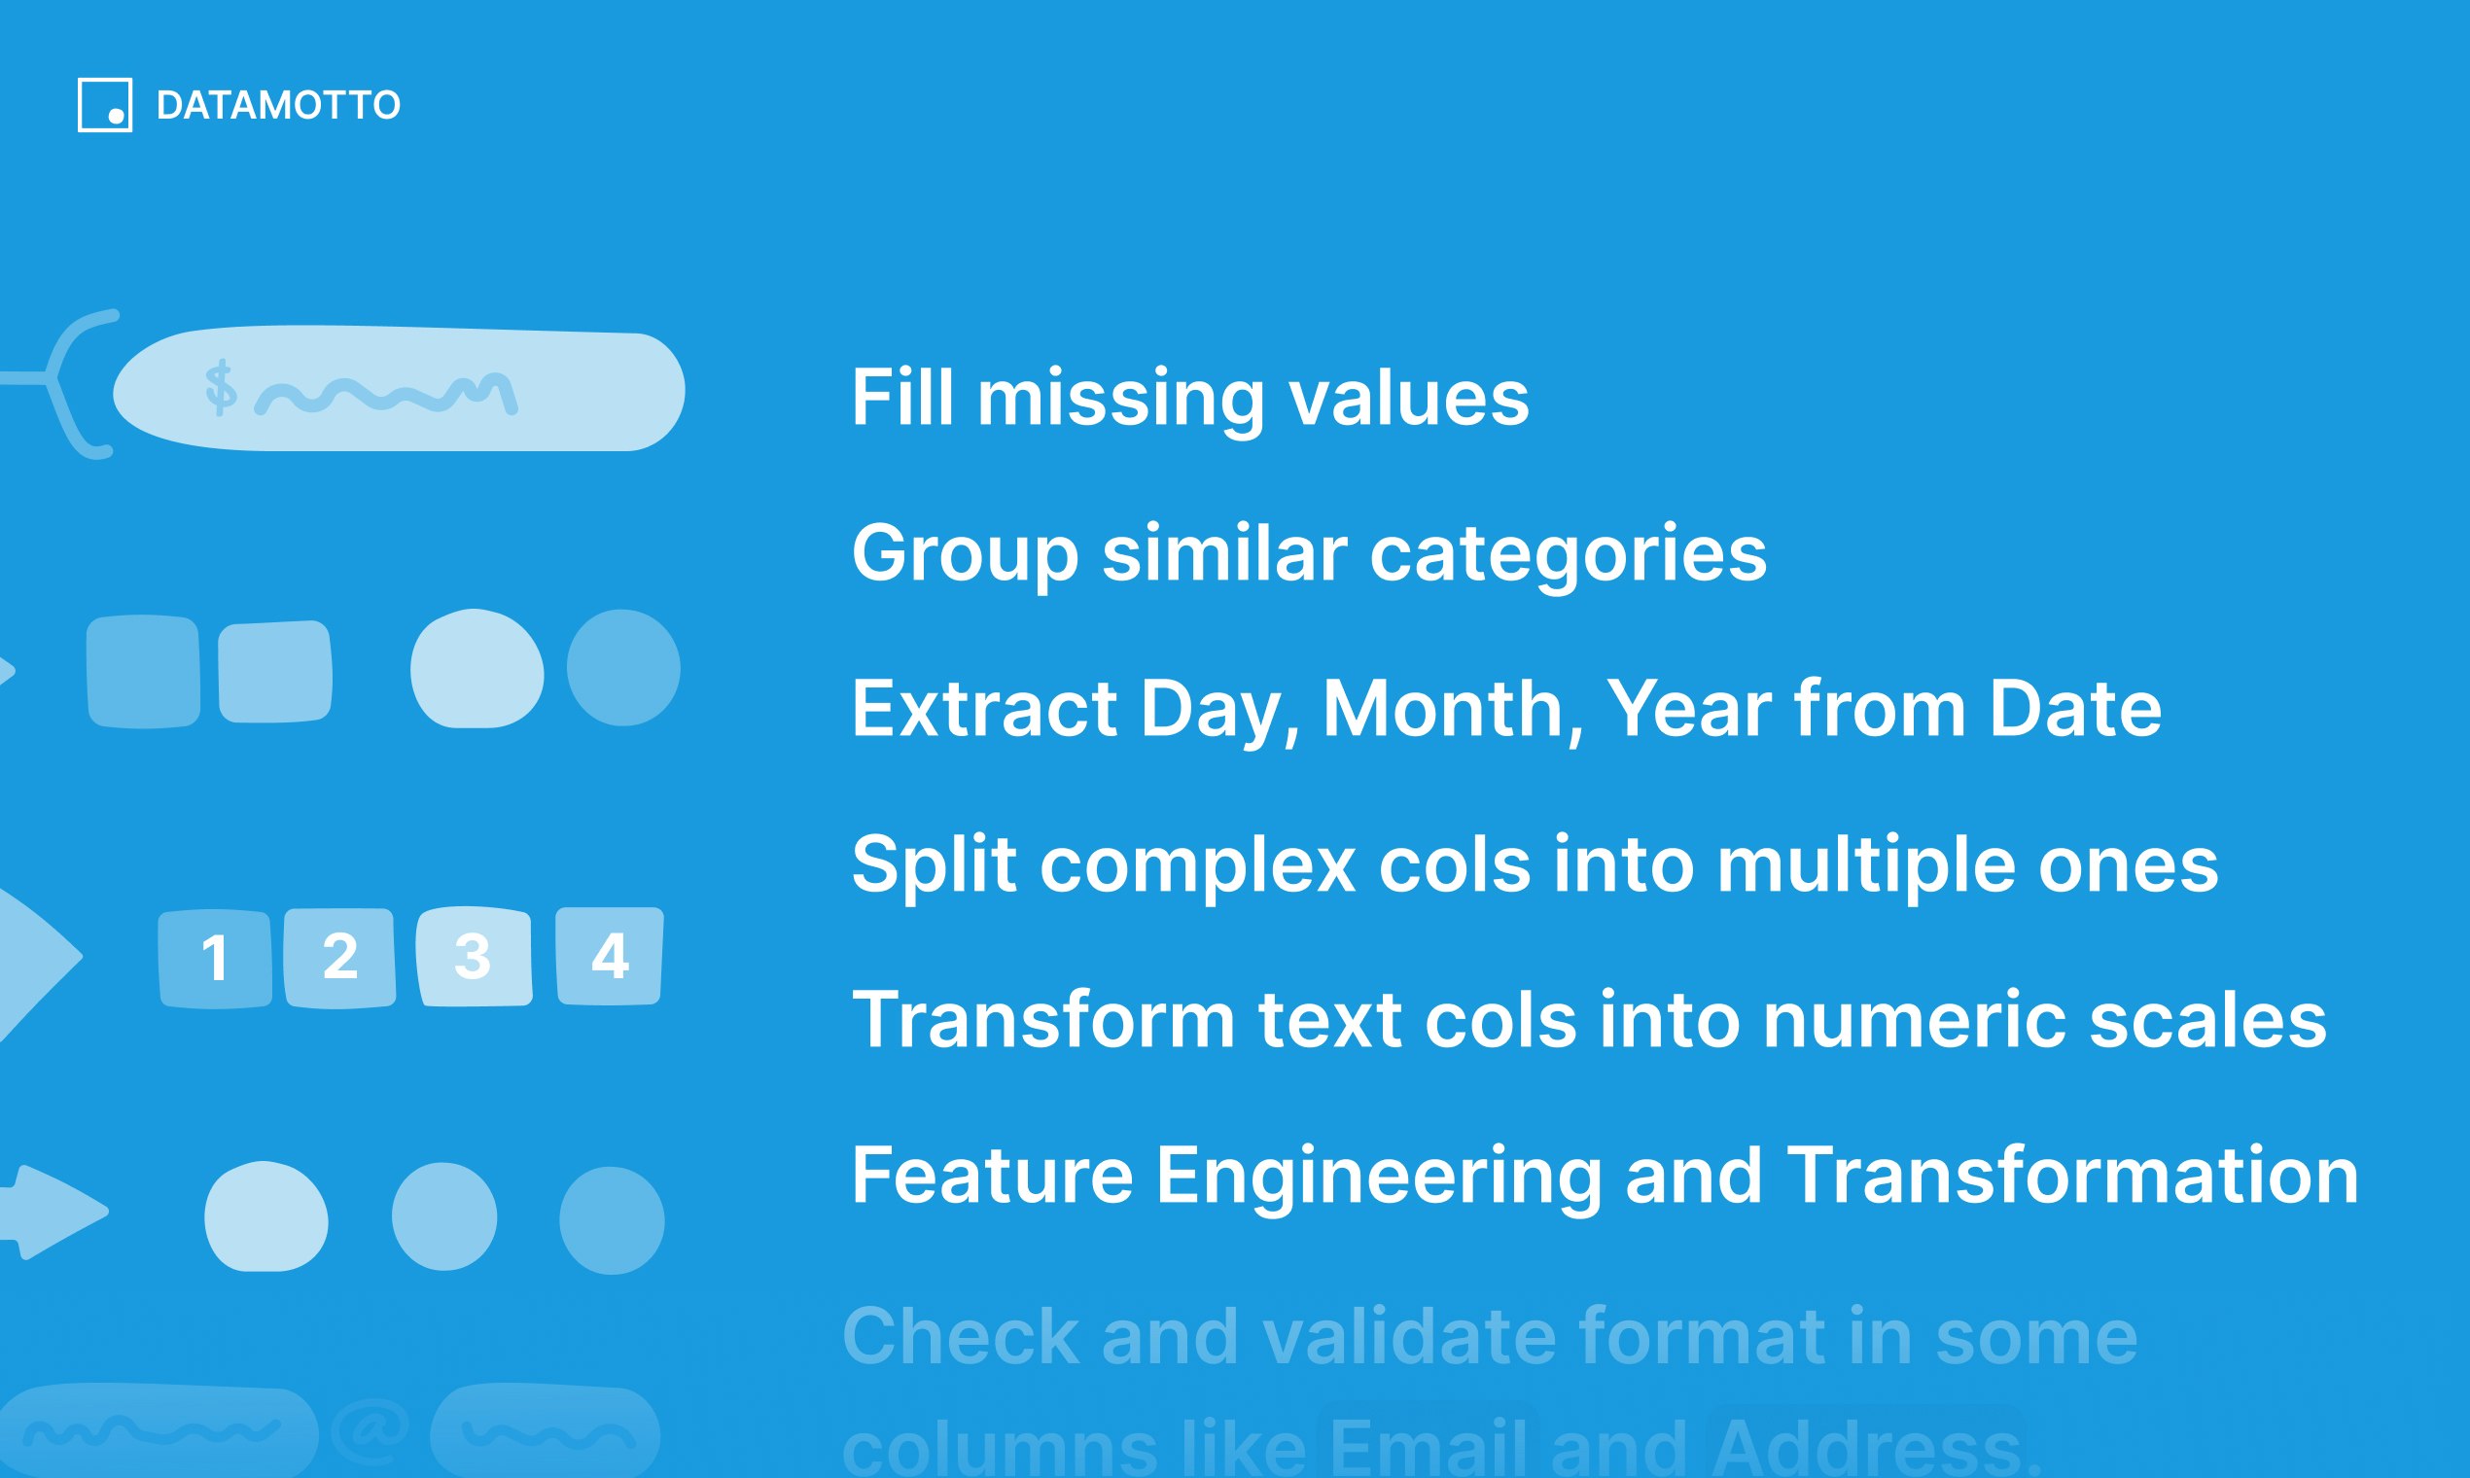Click the darker circle at the end of the categories row
Image resolution: width=2470 pixels, height=1478 pixels.
coord(623,667)
